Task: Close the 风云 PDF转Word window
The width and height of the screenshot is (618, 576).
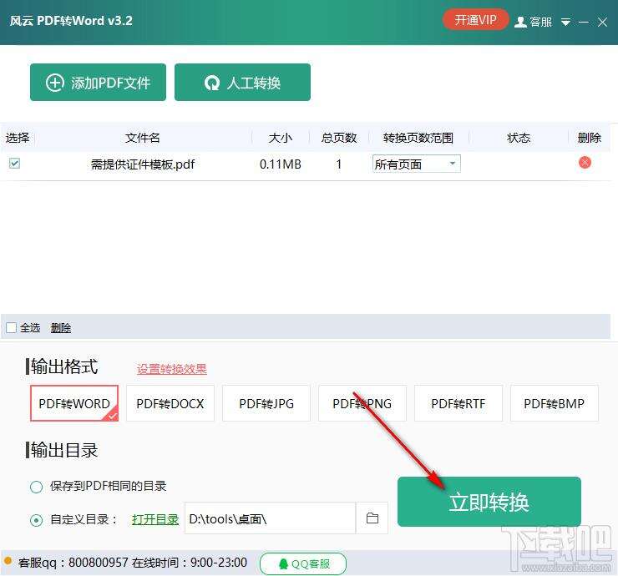Action: click(602, 22)
